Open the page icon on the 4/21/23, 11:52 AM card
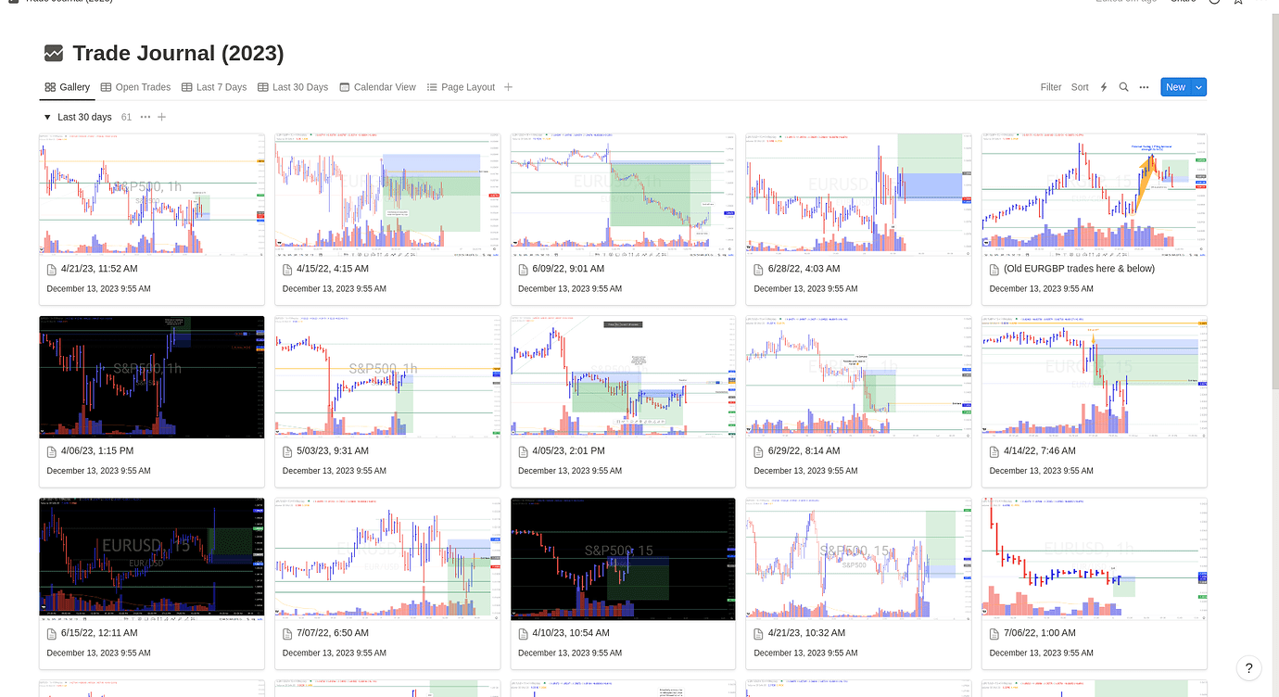Image resolution: width=1279 pixels, height=697 pixels. coord(52,270)
